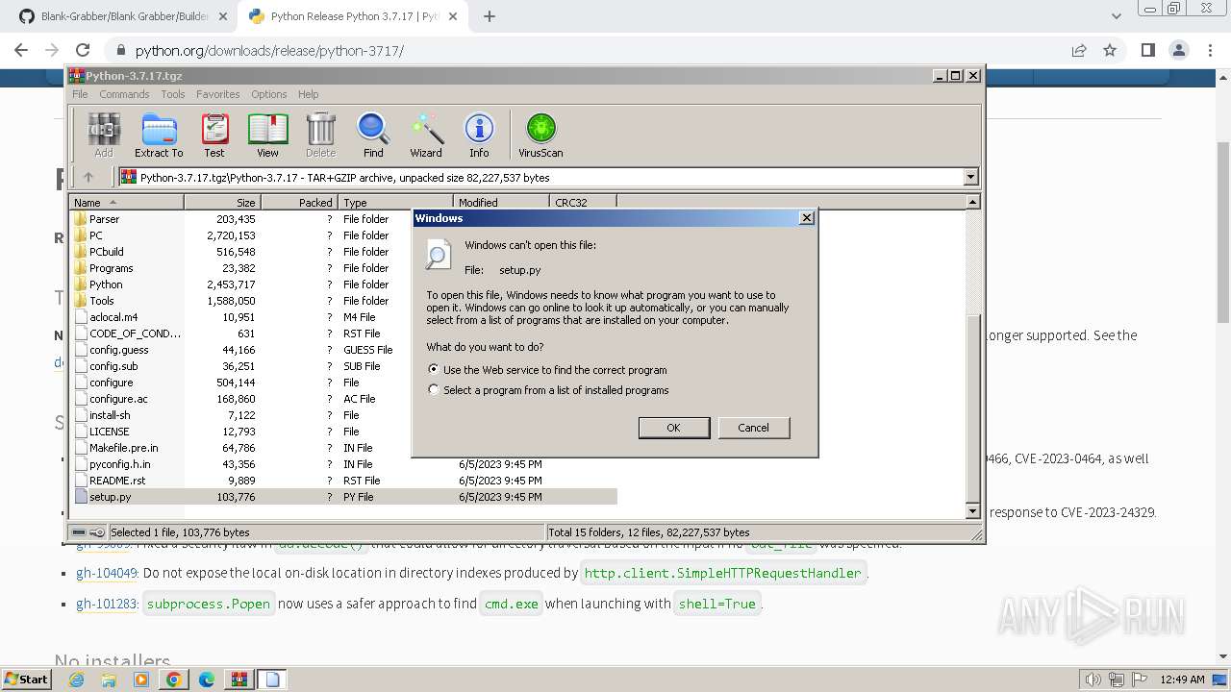
Task: Open the browser profile icon
Action: [x=1179, y=50]
